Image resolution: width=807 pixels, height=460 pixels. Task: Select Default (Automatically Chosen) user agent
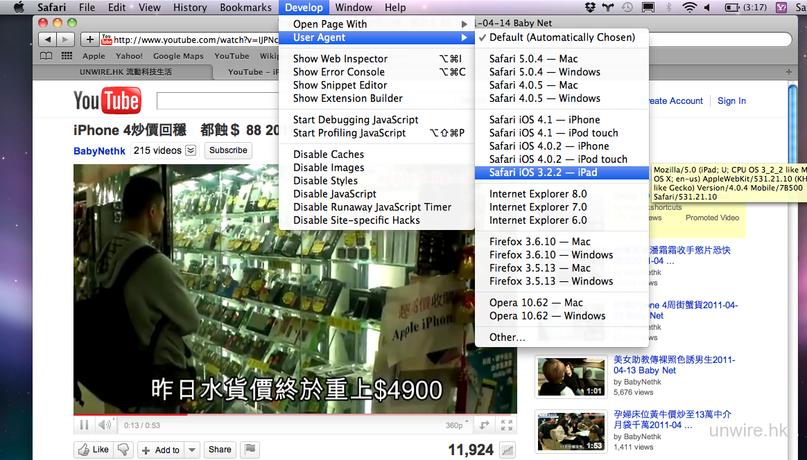(x=562, y=37)
